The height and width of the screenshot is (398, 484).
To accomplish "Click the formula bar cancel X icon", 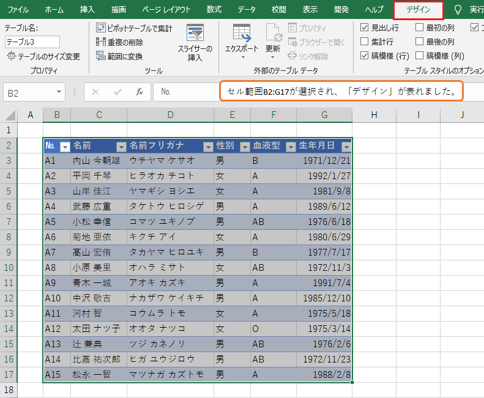I will (x=95, y=92).
